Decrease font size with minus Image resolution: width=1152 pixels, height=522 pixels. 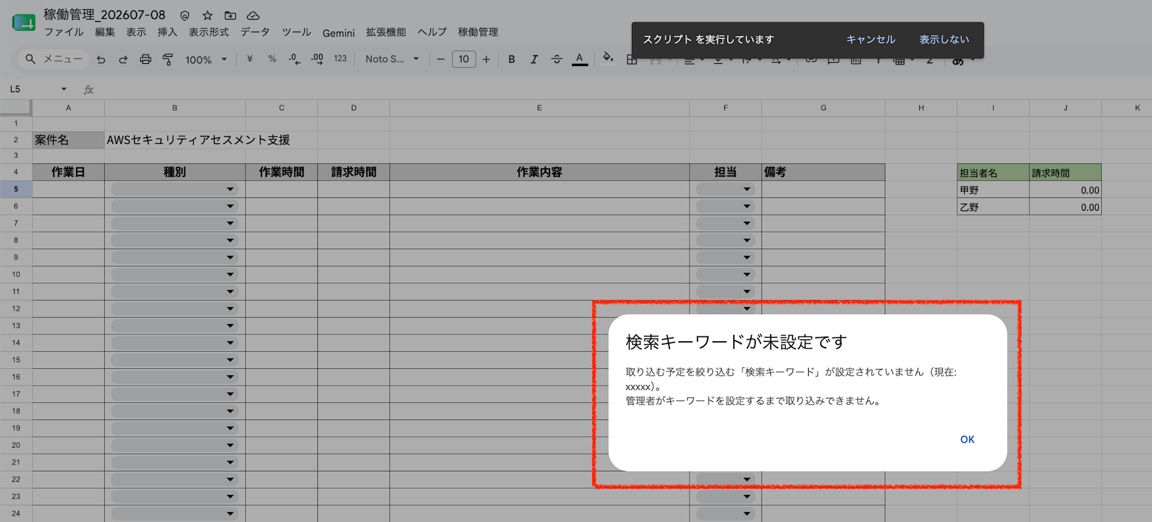pyautogui.click(x=441, y=59)
